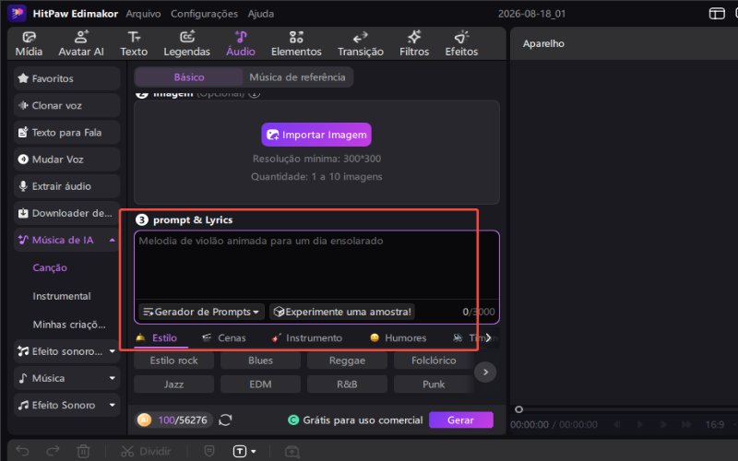Select the Humores tab
The height and width of the screenshot is (461, 738).
pyautogui.click(x=399, y=337)
